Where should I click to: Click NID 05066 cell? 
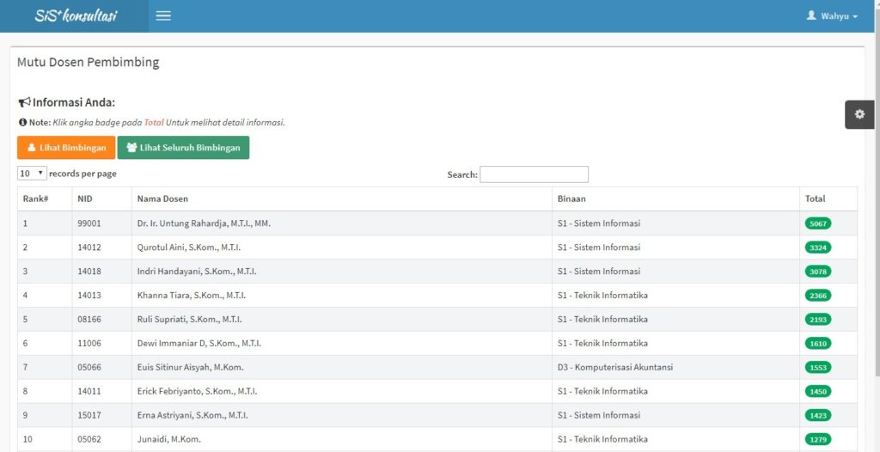101,367
